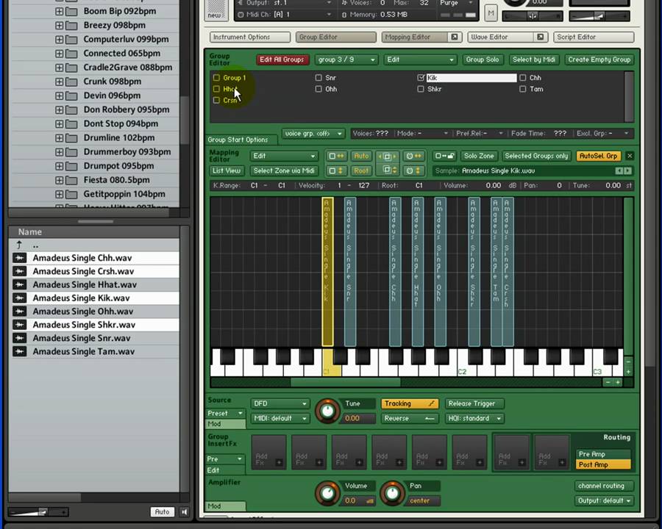Open the HQI: standard dropdown
The height and width of the screenshot is (529, 662).
(474, 419)
